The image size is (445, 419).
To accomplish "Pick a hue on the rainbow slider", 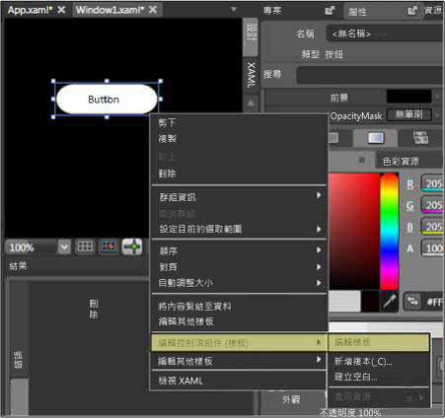I will tap(389, 231).
